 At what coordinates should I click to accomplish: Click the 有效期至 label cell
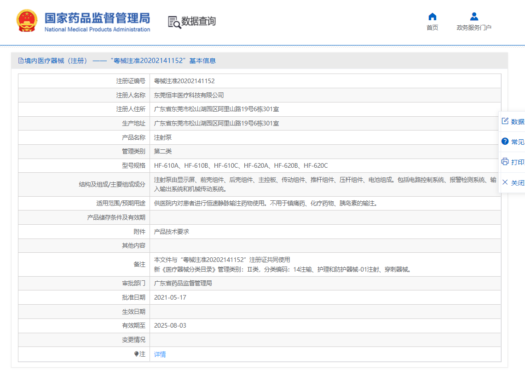tap(84, 325)
